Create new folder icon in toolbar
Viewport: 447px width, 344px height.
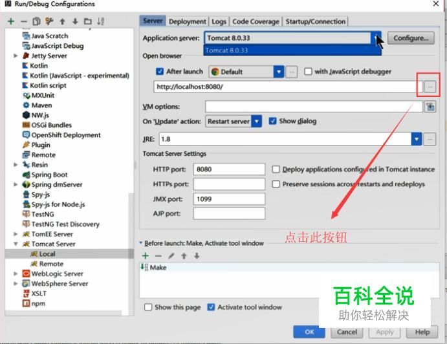click(88, 21)
